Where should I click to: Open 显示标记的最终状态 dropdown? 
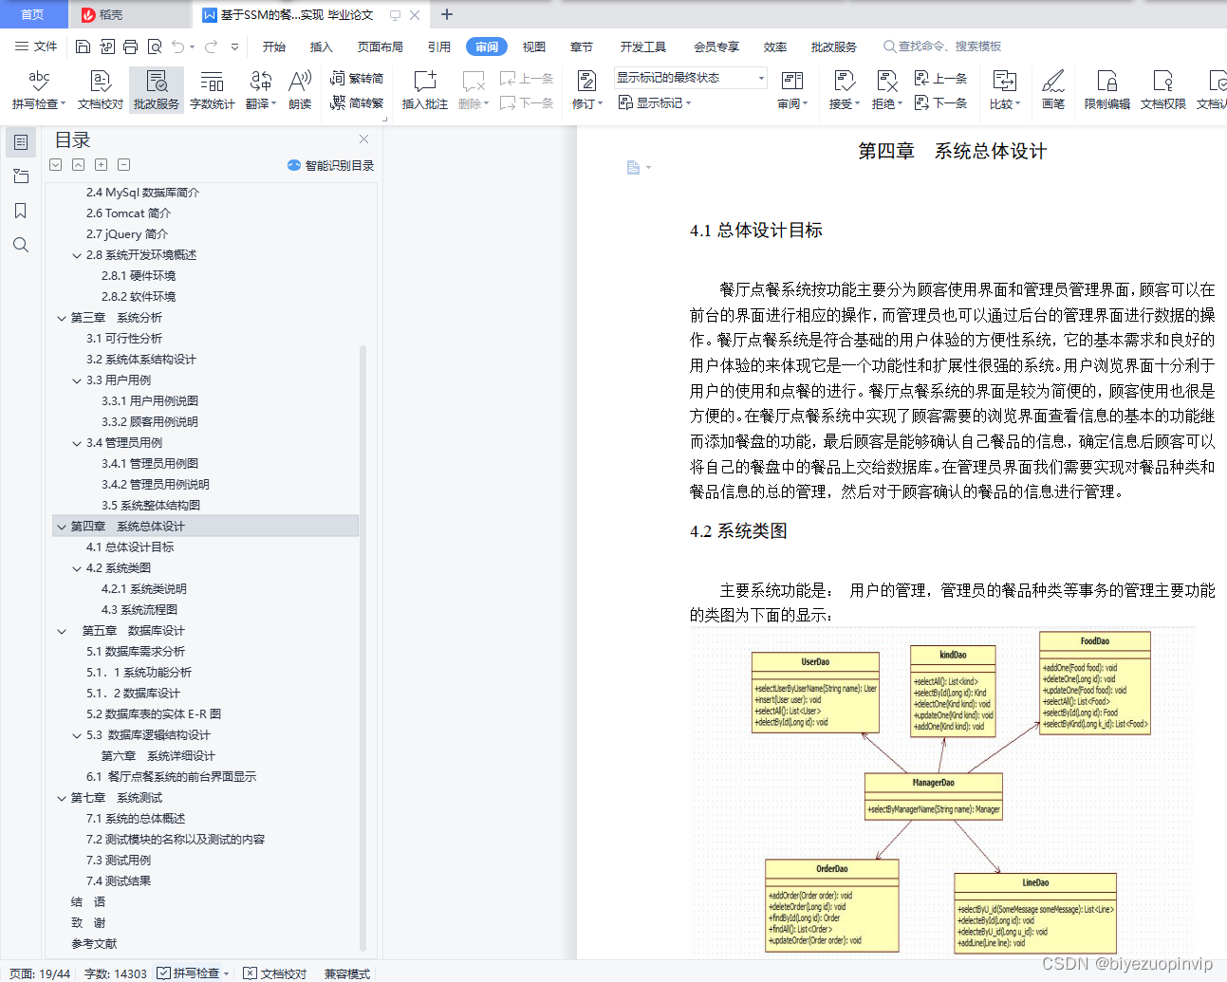[690, 78]
